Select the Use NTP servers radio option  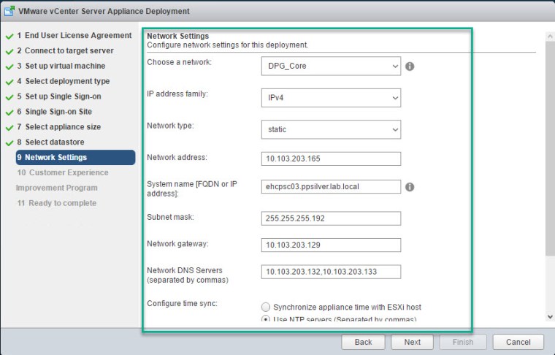pos(266,318)
